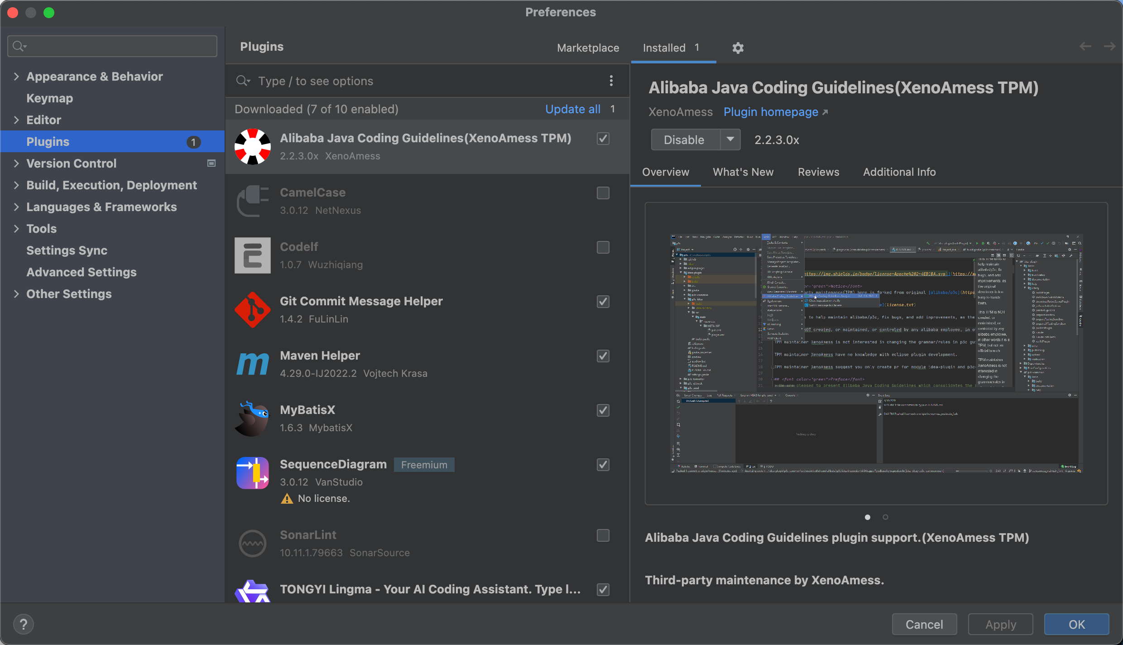Enable the CamelCase plugin checkbox
1123x645 pixels.
click(603, 193)
